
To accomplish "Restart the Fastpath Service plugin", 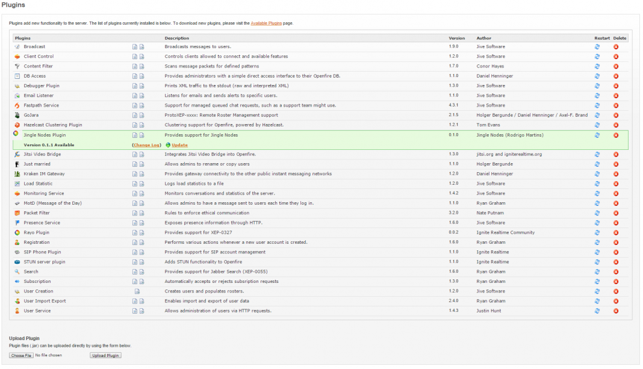I will pyautogui.click(x=597, y=105).
